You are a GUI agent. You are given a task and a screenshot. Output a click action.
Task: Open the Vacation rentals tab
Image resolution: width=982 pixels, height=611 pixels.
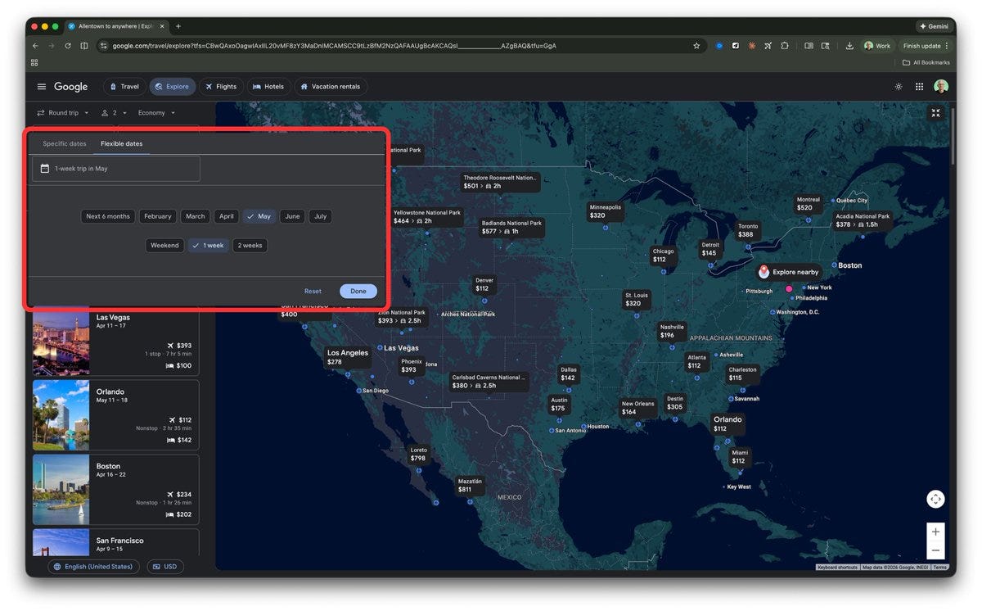pyautogui.click(x=331, y=87)
